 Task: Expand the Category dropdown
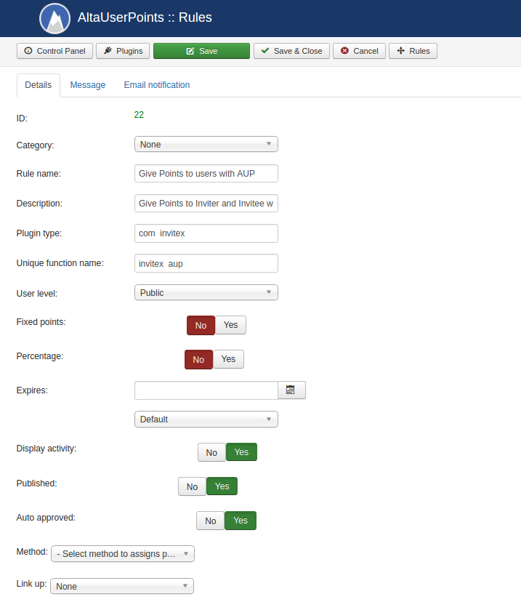tap(206, 144)
